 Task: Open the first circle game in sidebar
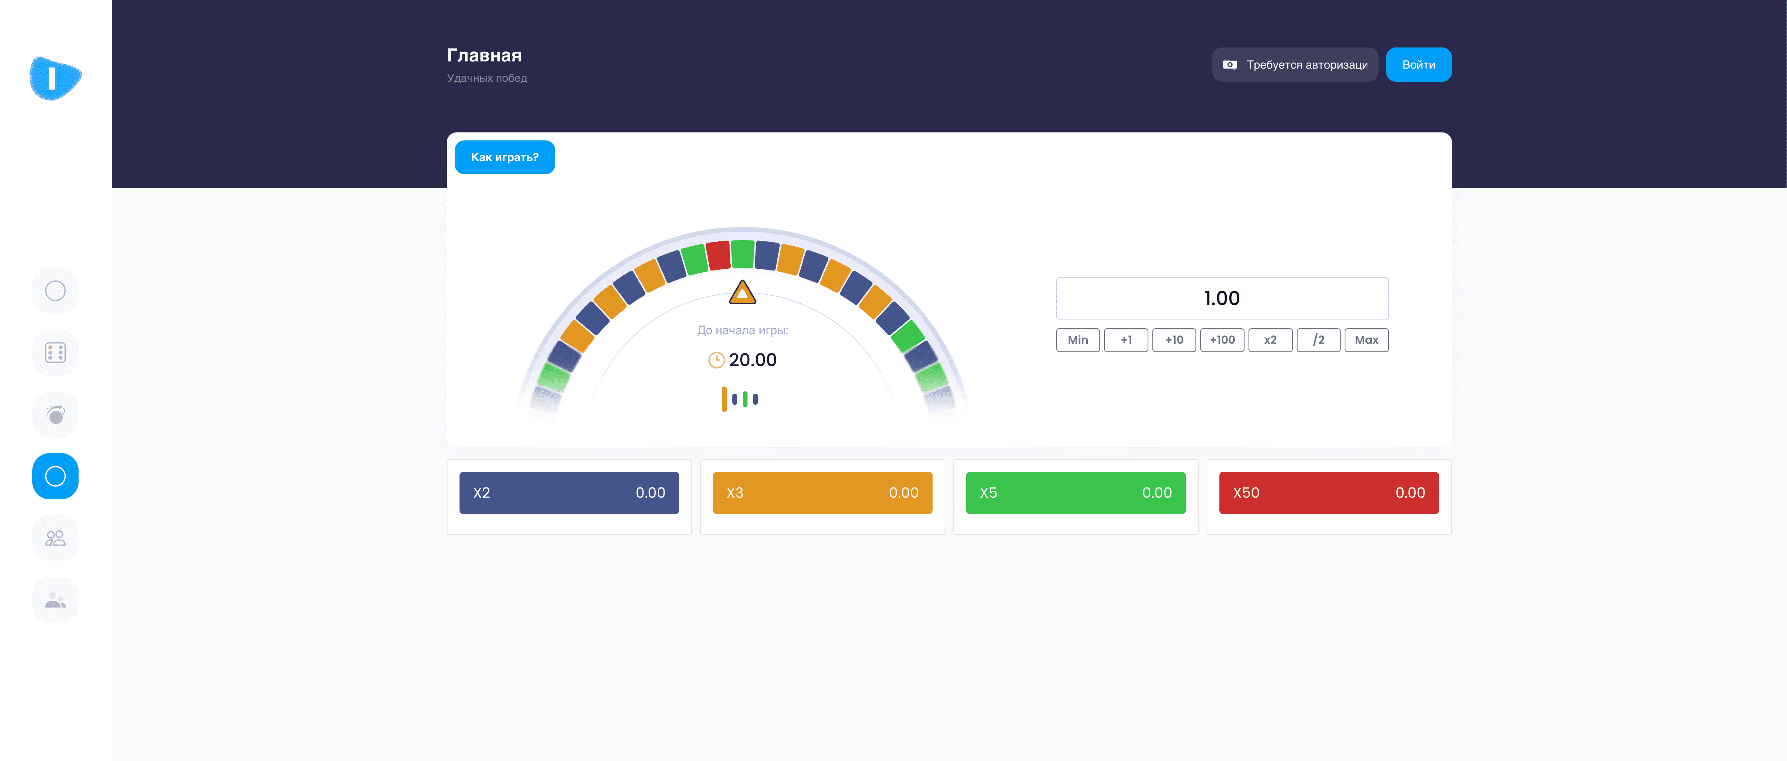tap(55, 291)
